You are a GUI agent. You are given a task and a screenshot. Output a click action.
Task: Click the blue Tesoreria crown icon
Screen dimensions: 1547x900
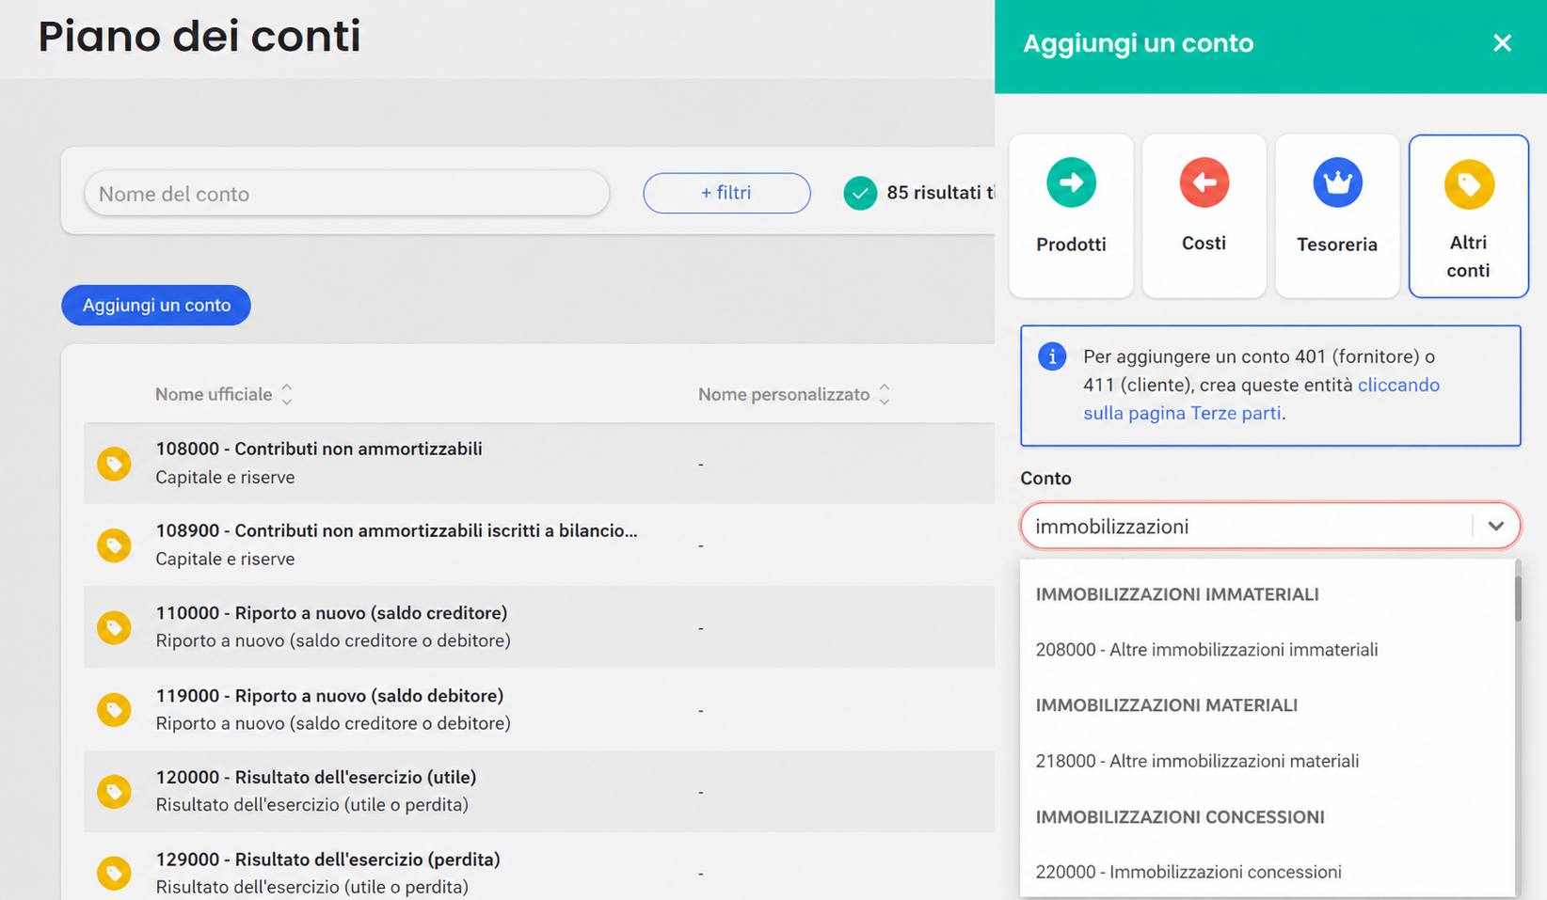(1337, 182)
